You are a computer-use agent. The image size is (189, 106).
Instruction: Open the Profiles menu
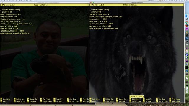21,1
